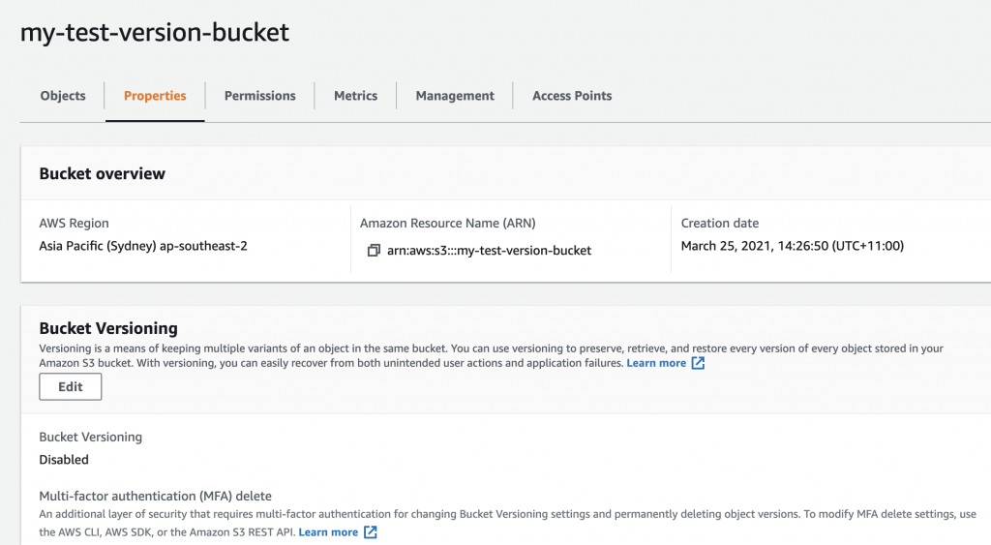Open external link icon after MFA Learn more
991x545 pixels.
371,532
